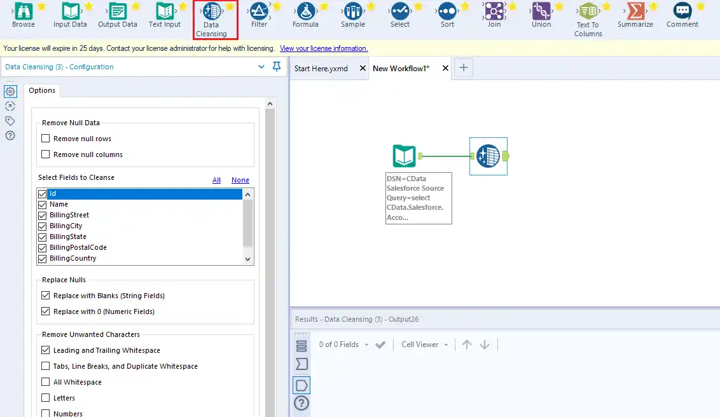Uncheck Replace with Blanks (String Fields)
The width and height of the screenshot is (720, 417).
[x=45, y=296]
